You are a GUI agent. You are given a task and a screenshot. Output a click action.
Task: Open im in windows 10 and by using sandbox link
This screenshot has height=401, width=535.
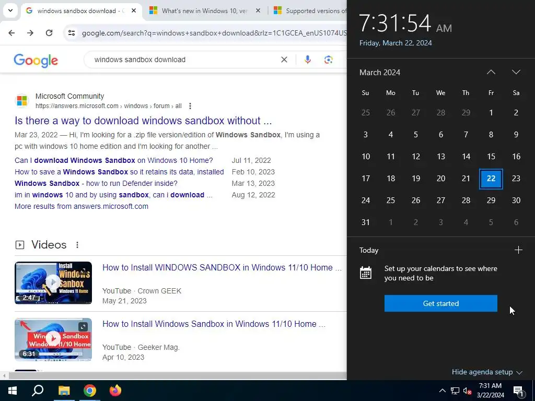113,195
